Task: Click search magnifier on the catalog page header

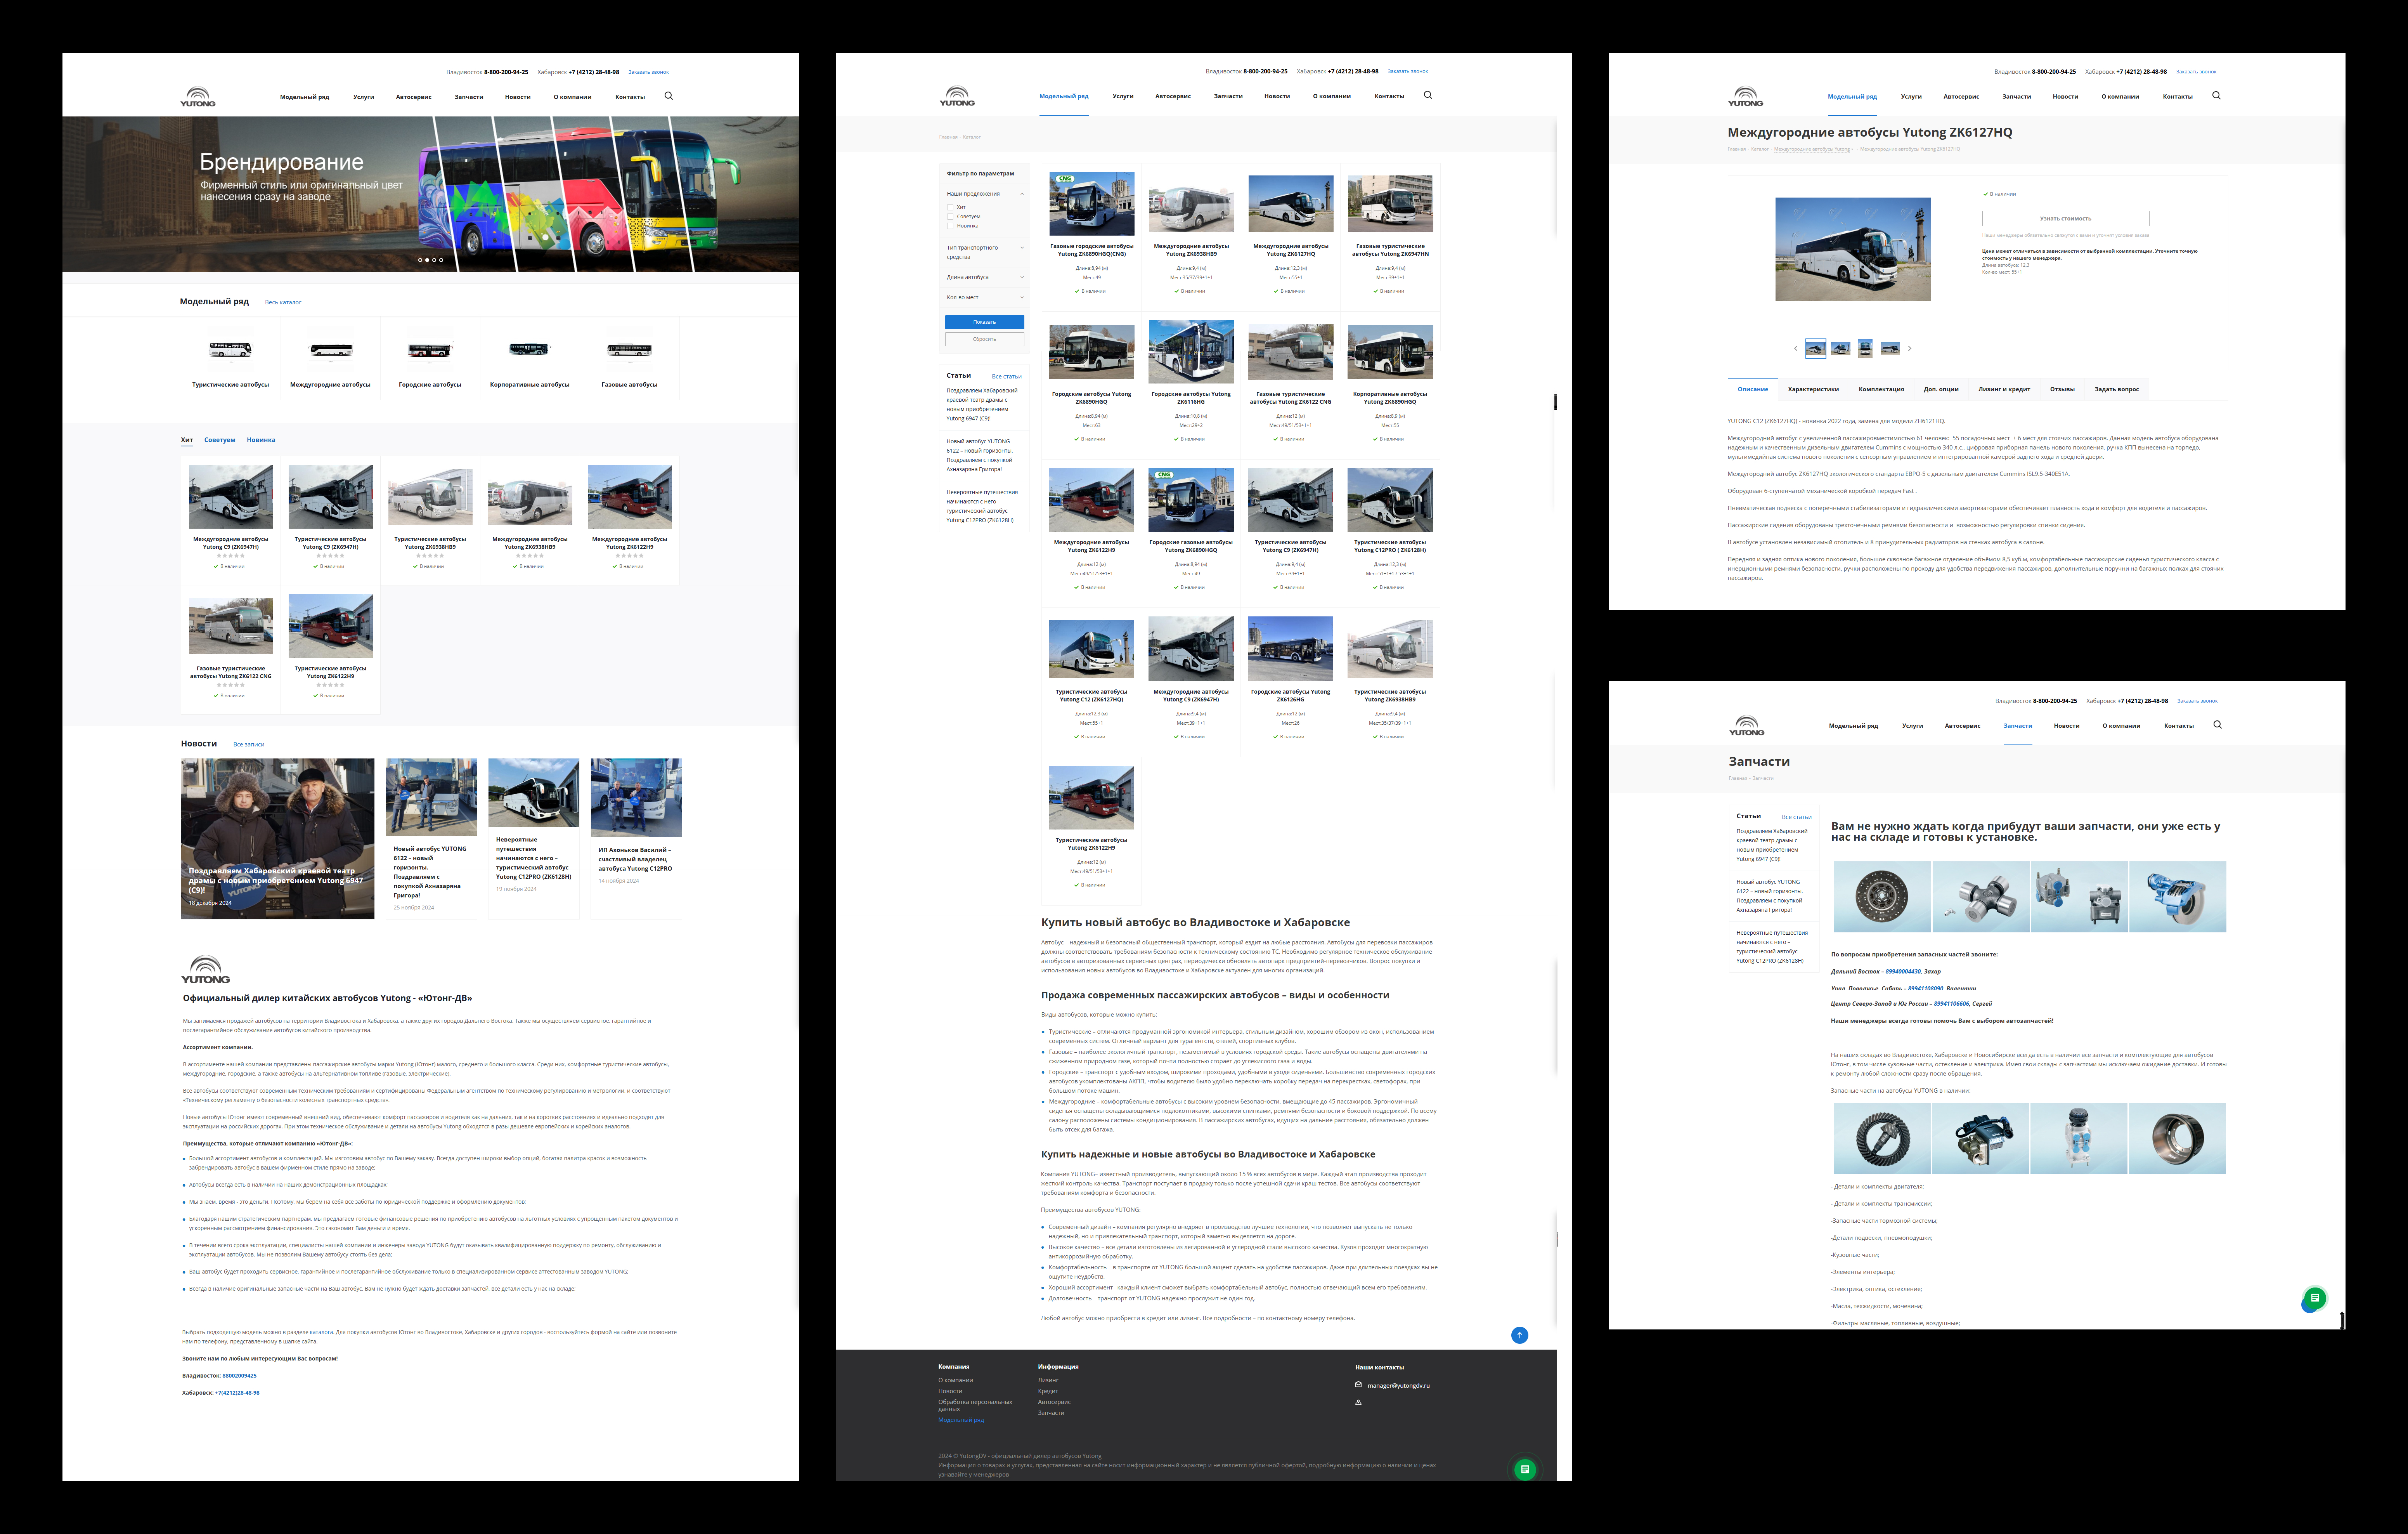Action: pyautogui.click(x=1428, y=95)
